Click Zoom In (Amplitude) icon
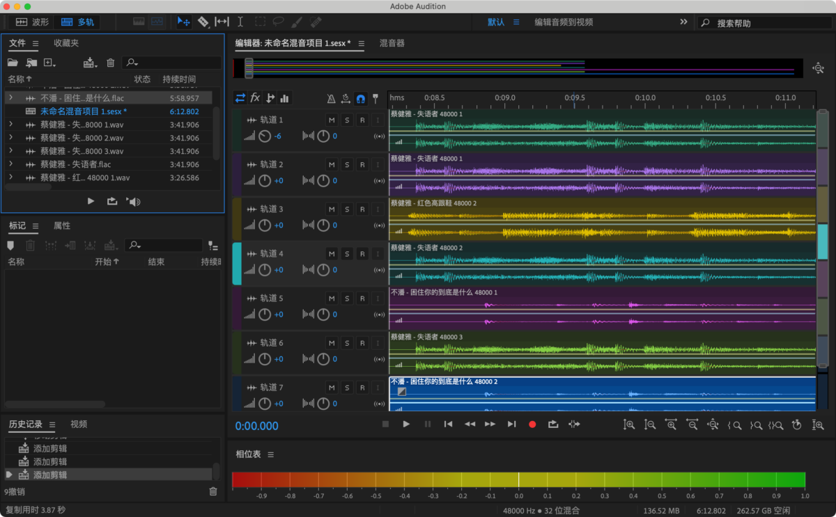Viewport: 836px width, 517px height. [629, 424]
